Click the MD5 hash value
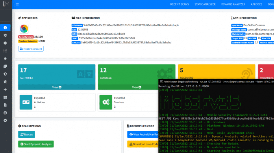This screenshot has width=274, height=153. point(102,34)
